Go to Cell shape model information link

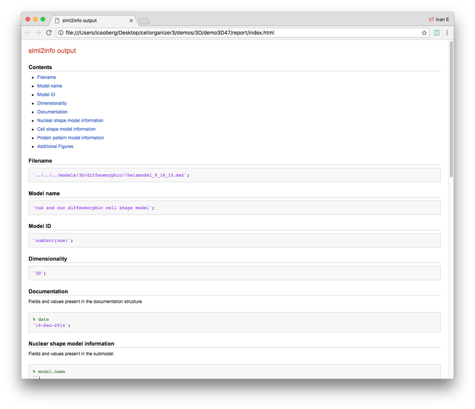[66, 129]
